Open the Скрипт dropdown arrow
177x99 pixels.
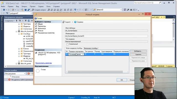[x=72, y=22]
